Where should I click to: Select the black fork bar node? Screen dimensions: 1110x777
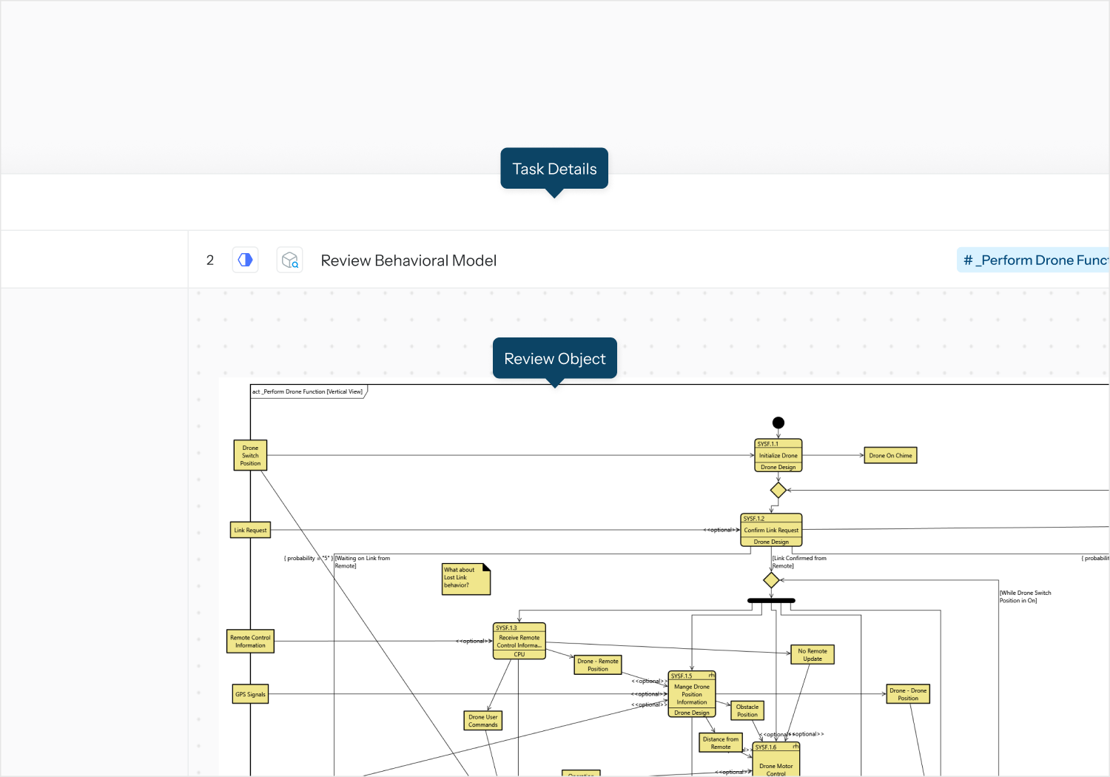tap(771, 600)
